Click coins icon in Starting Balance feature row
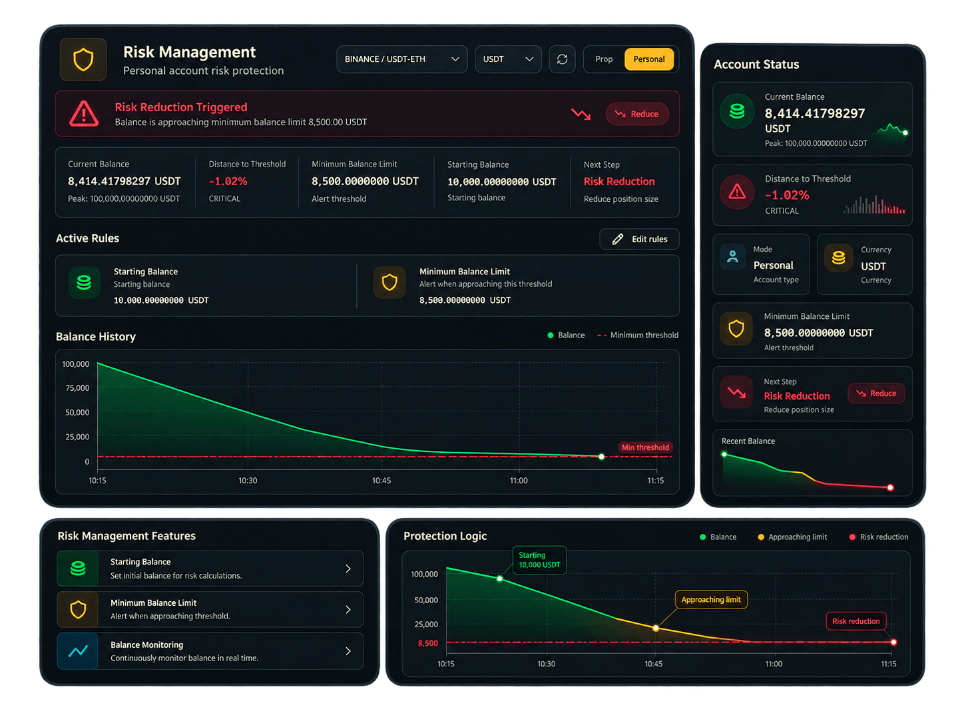The image size is (964, 723). click(x=78, y=569)
